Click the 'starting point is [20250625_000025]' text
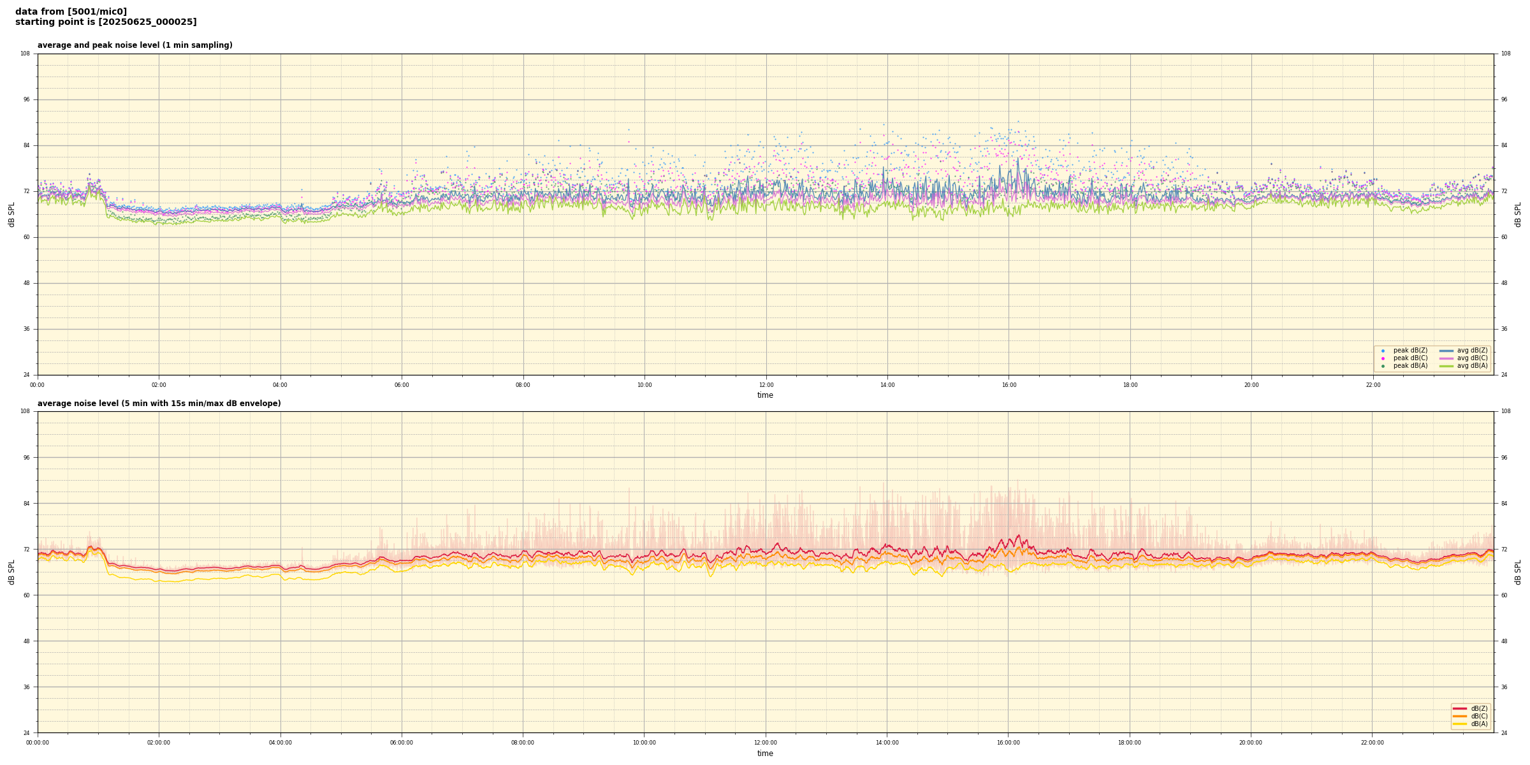The image size is (1530, 765). point(106,22)
